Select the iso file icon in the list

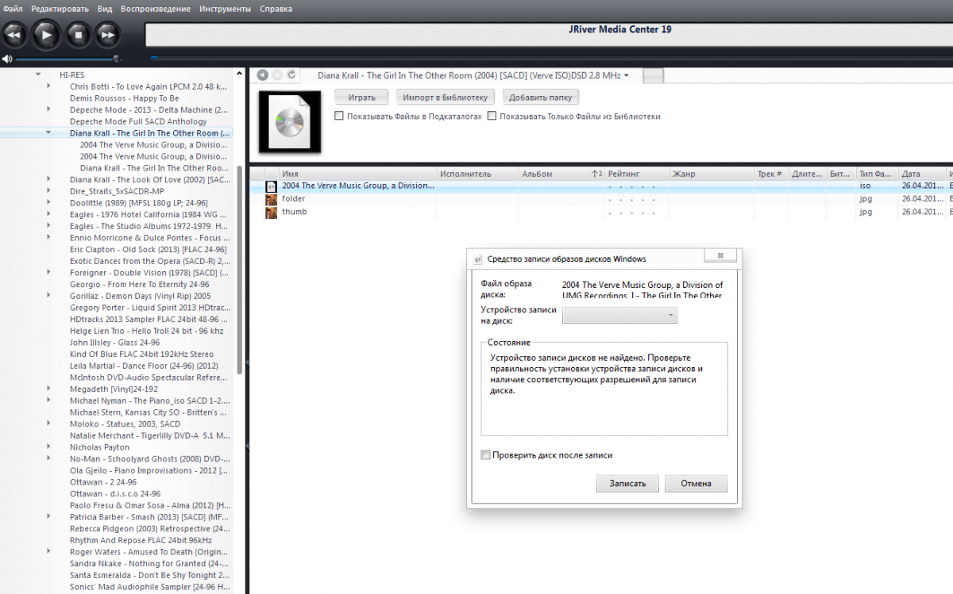pyautogui.click(x=272, y=186)
